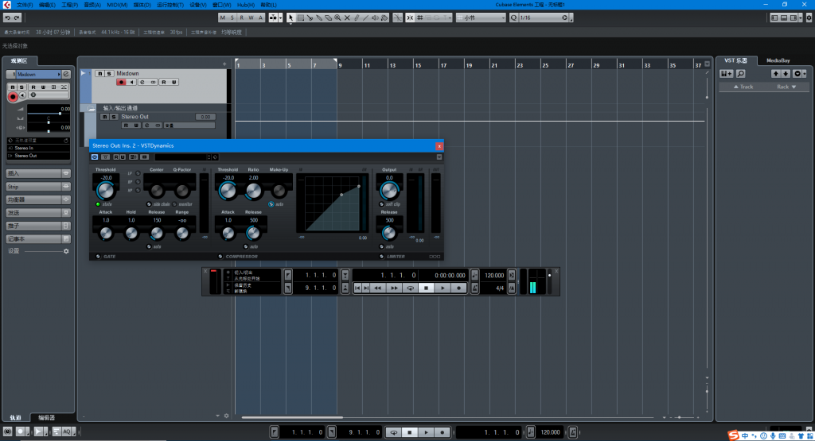The height and width of the screenshot is (441, 815).
Task: Enable the GATE module
Action: click(98, 257)
